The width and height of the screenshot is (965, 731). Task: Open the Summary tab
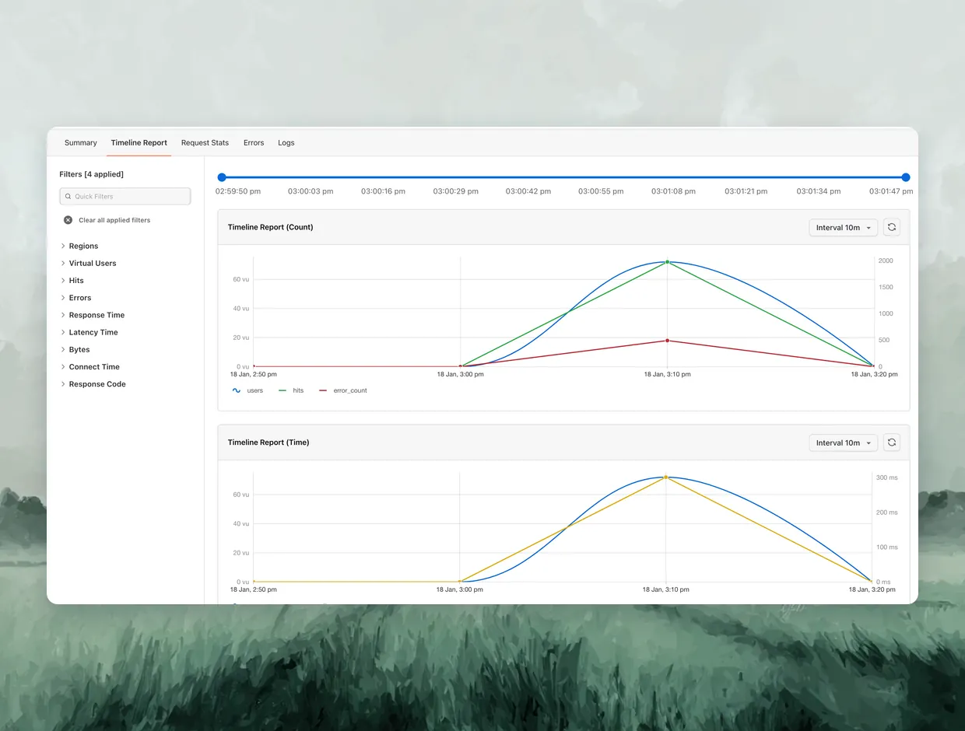81,143
